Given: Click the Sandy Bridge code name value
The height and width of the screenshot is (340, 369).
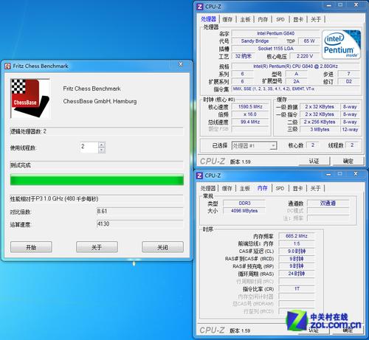Looking at the screenshot, I should [255, 41].
